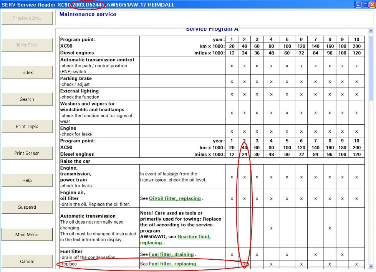Viewport: 376px width, 272px height.
Task: Click the 'Automatic transmission' row label
Action: click(x=88, y=216)
